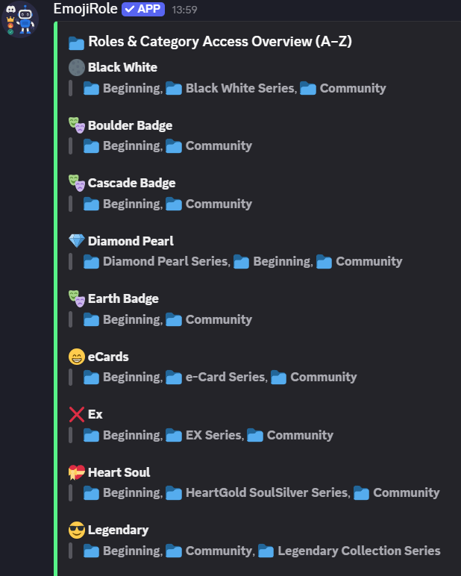Screen dimensions: 461x576
Task: Click the Cascade Badge masks emoji
Action: [x=76, y=183]
